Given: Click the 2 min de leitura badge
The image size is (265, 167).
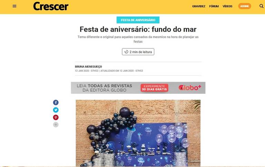Looking at the screenshot, I should click(138, 52).
